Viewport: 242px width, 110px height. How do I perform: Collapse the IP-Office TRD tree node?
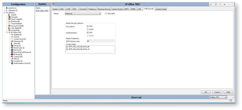coord(7,33)
